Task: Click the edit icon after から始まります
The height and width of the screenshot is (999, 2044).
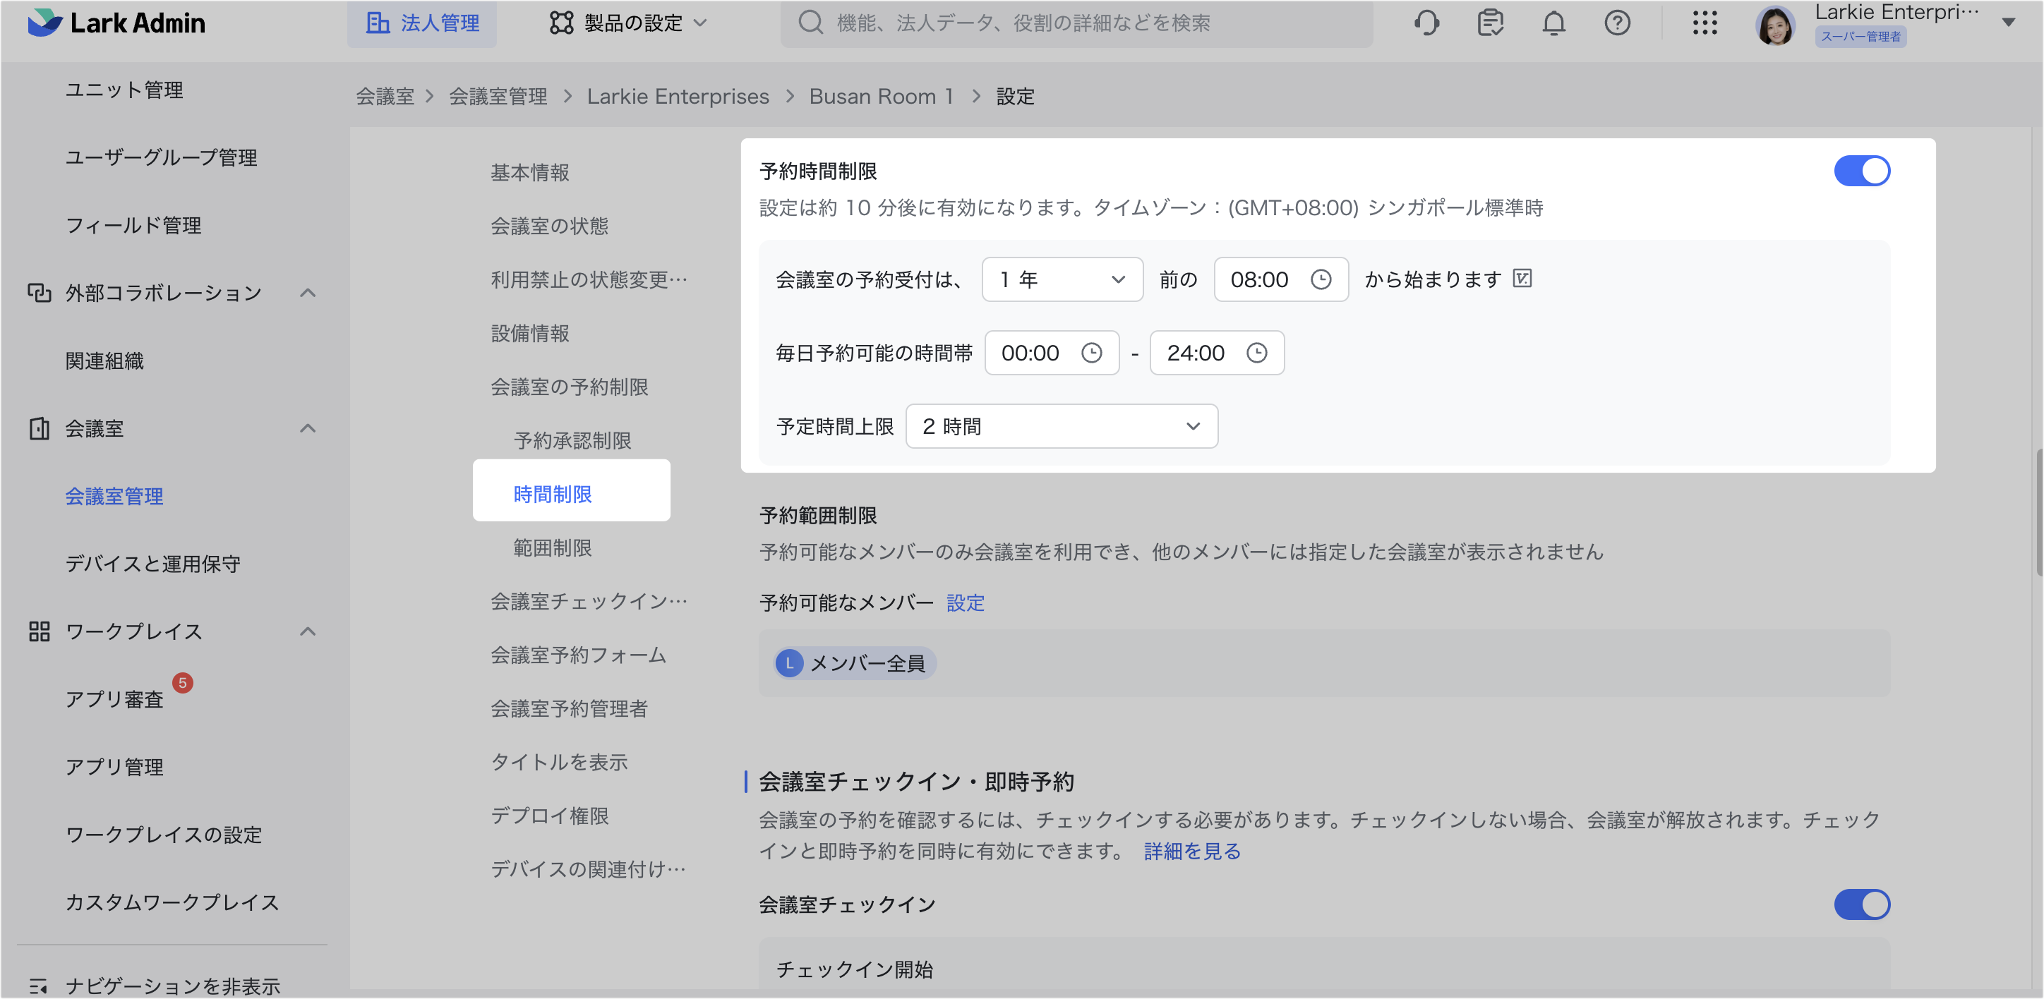Action: (x=1522, y=278)
